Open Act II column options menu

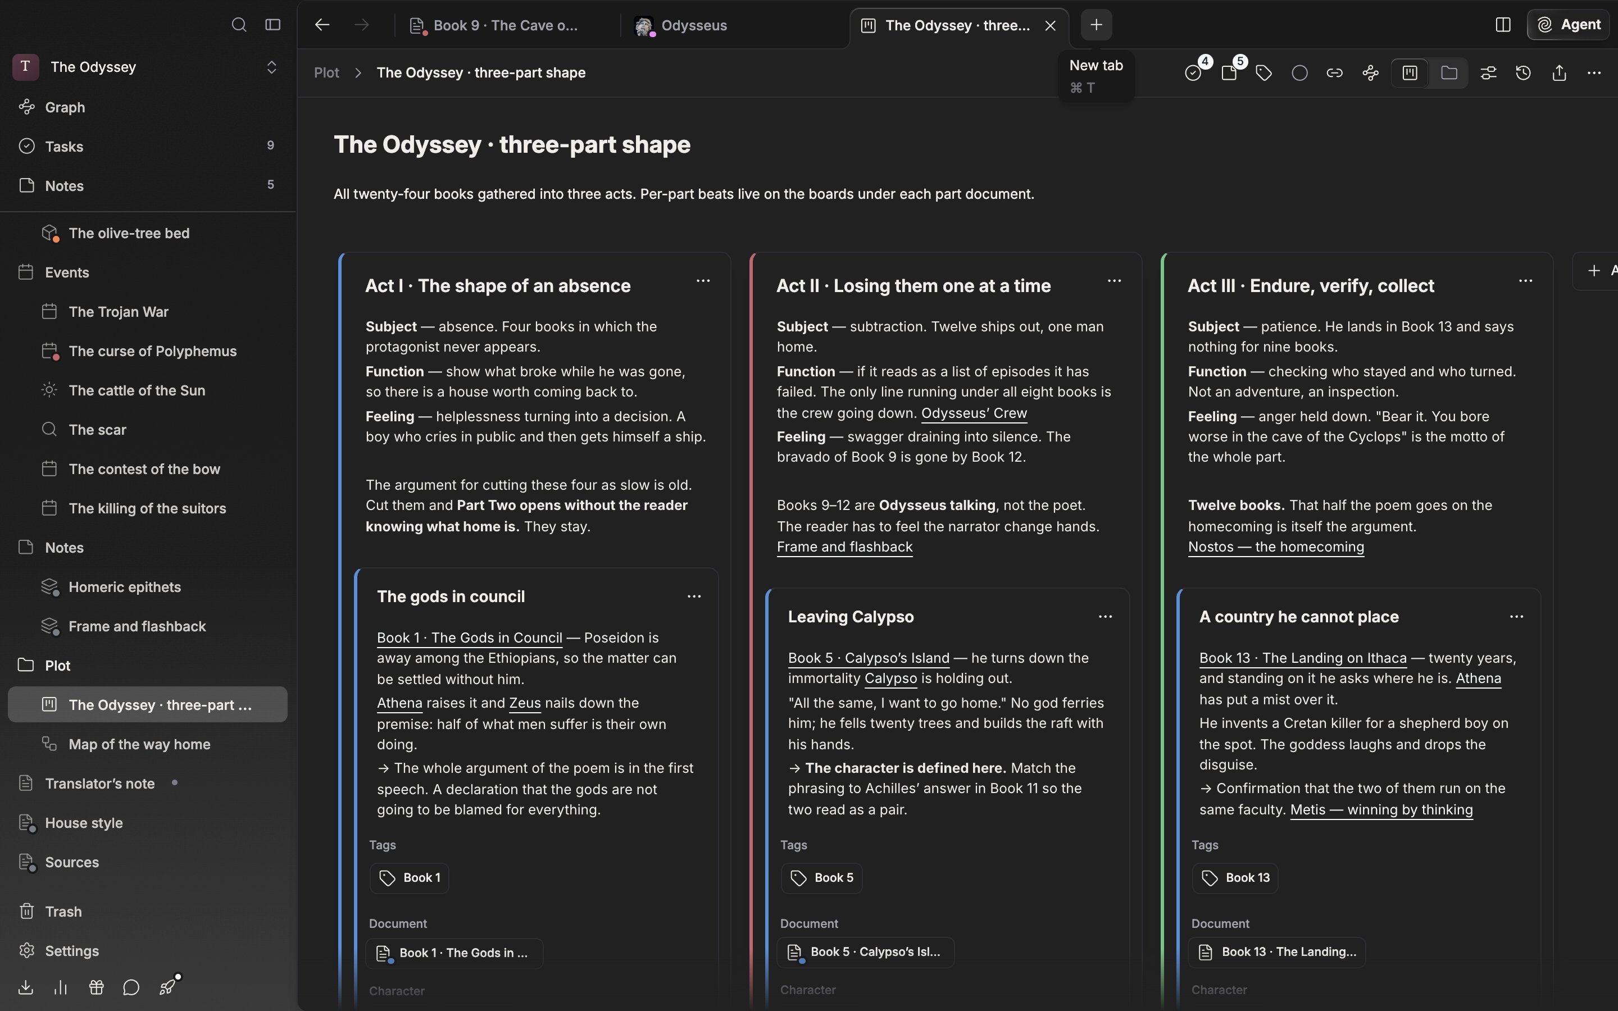pyautogui.click(x=1114, y=281)
